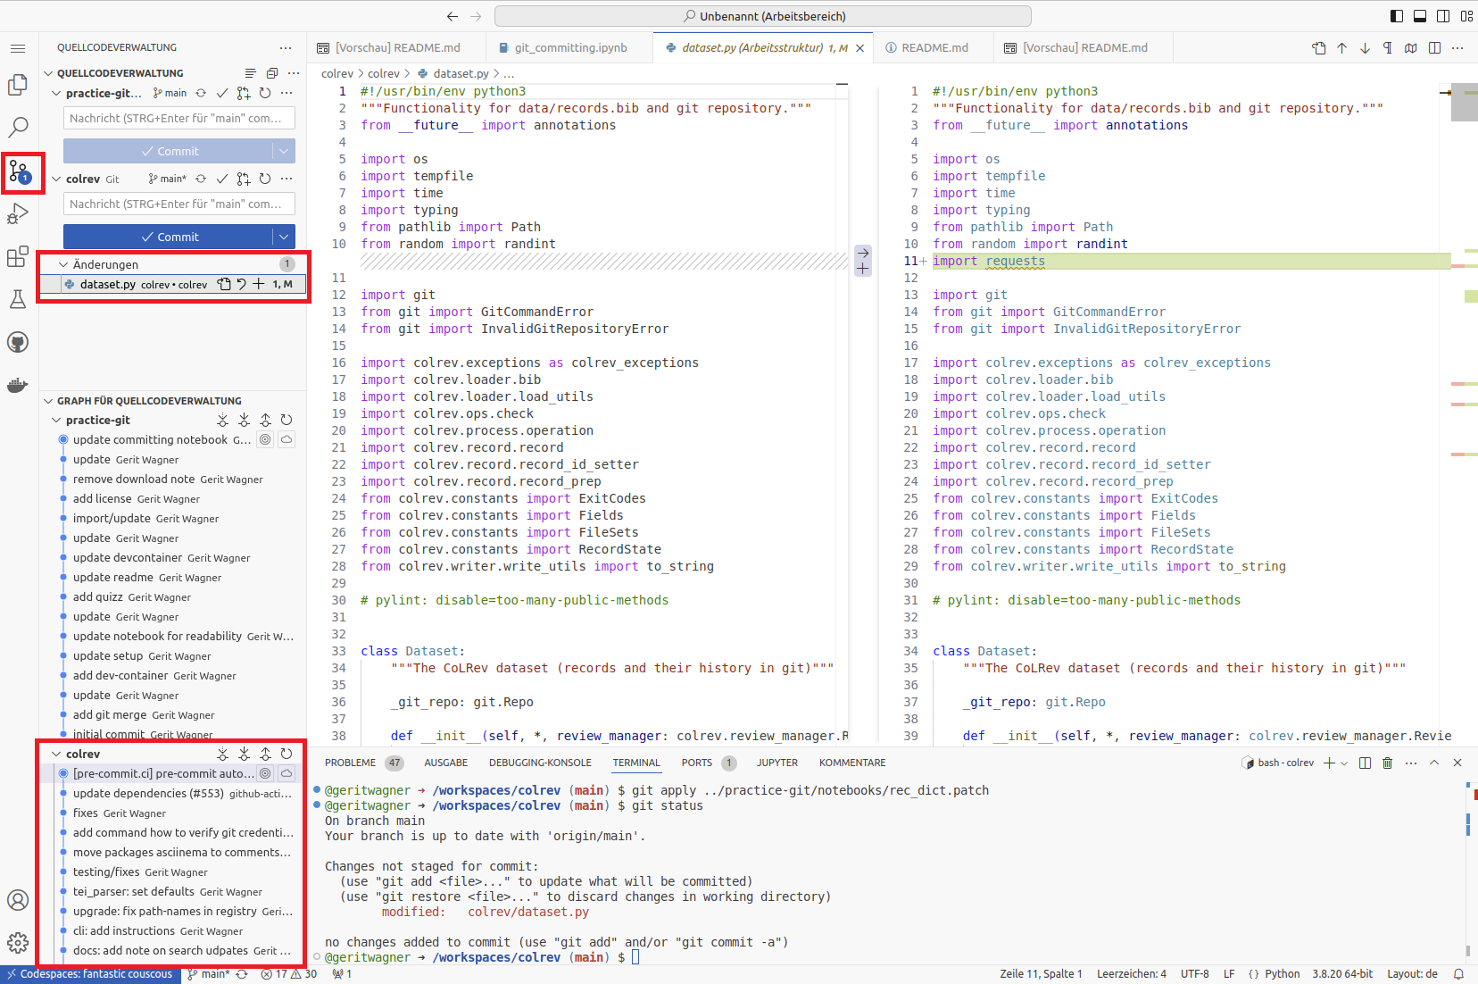
Task: Kill the terminal with the trash icon
Action: pyautogui.click(x=1387, y=763)
